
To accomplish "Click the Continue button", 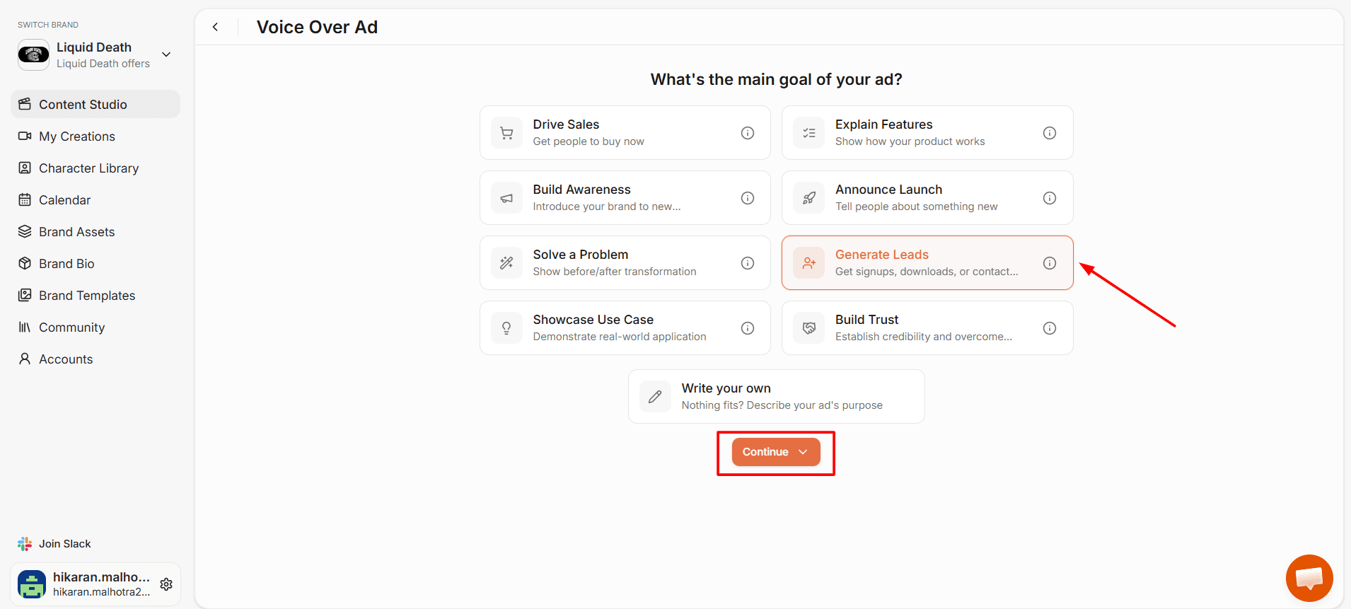I will pyautogui.click(x=776, y=452).
